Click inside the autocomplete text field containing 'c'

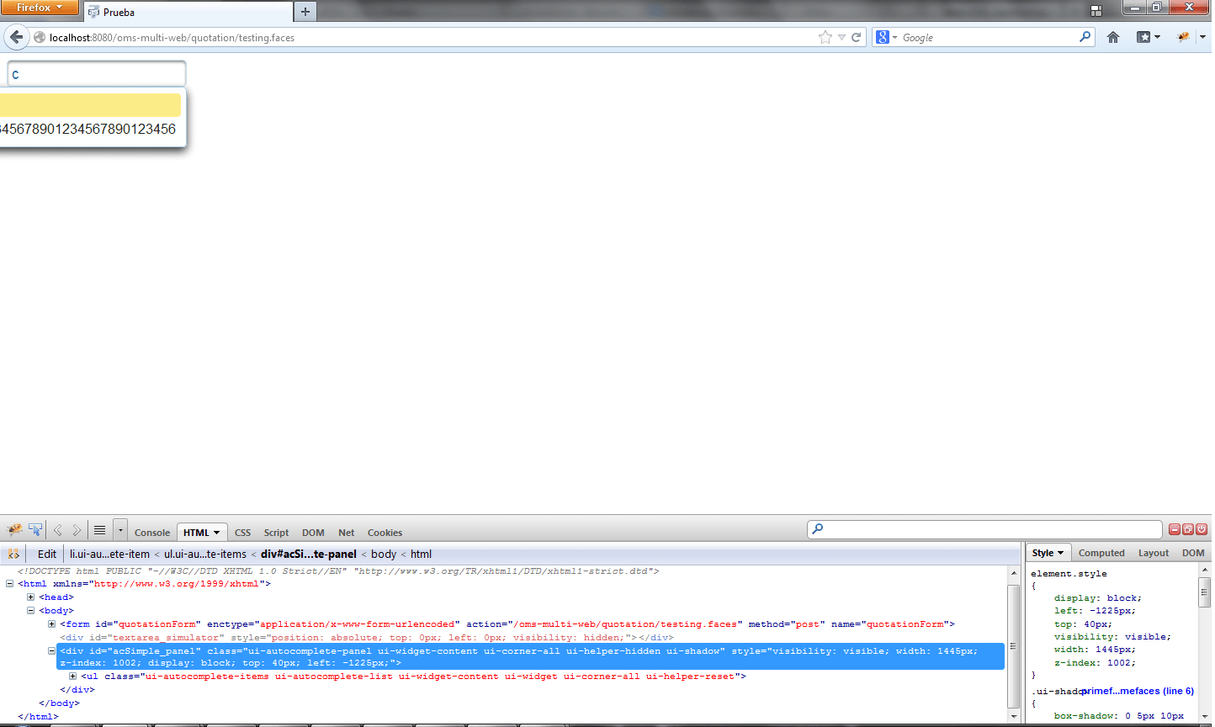pyautogui.click(x=96, y=74)
